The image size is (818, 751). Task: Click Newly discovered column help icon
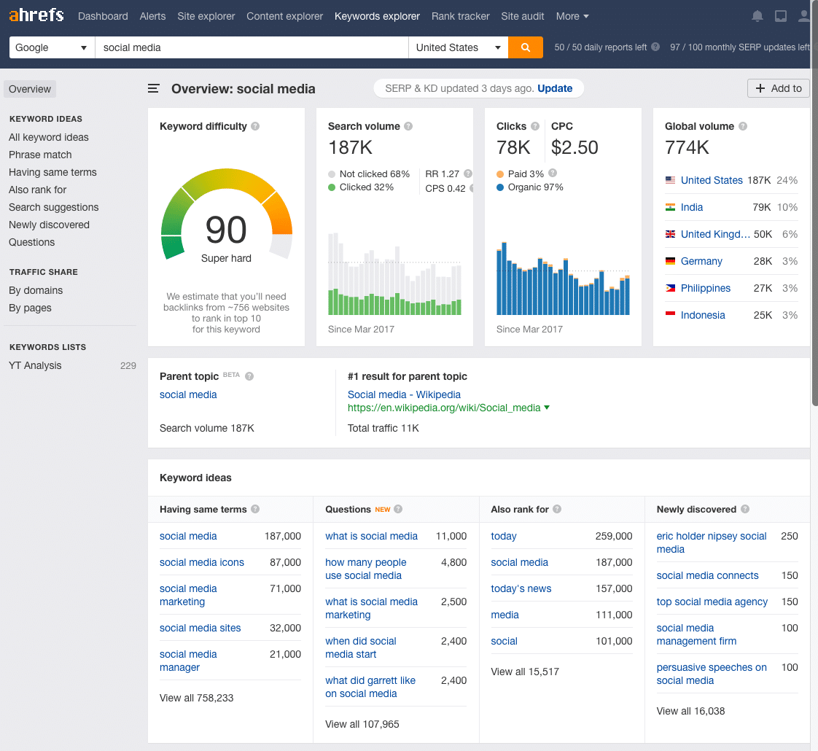[745, 510]
